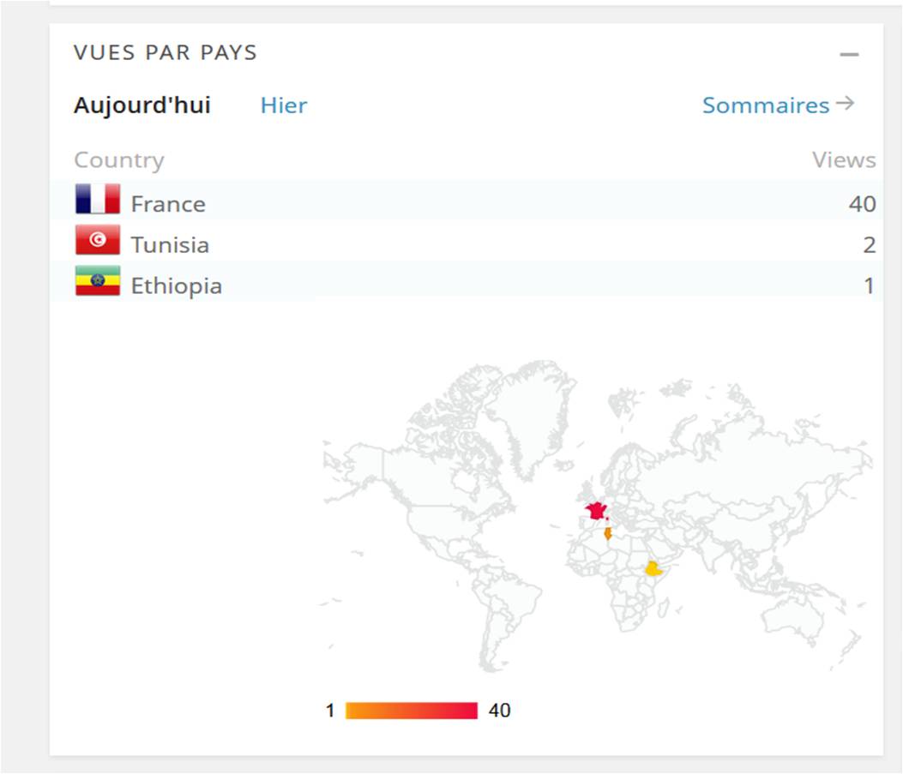
Task: Click the France flag icon
Action: [97, 200]
